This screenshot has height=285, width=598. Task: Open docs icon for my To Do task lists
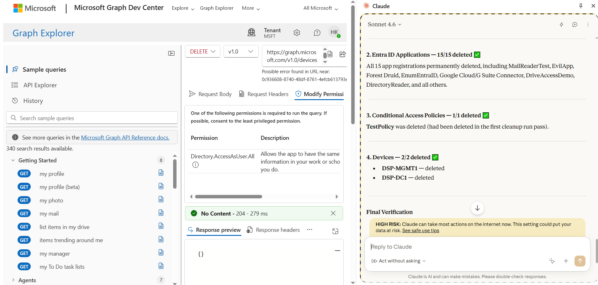[x=161, y=266]
